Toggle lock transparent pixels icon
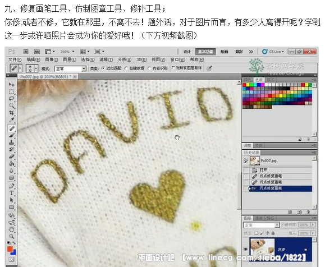The height and width of the screenshot is (267, 325). (257, 233)
